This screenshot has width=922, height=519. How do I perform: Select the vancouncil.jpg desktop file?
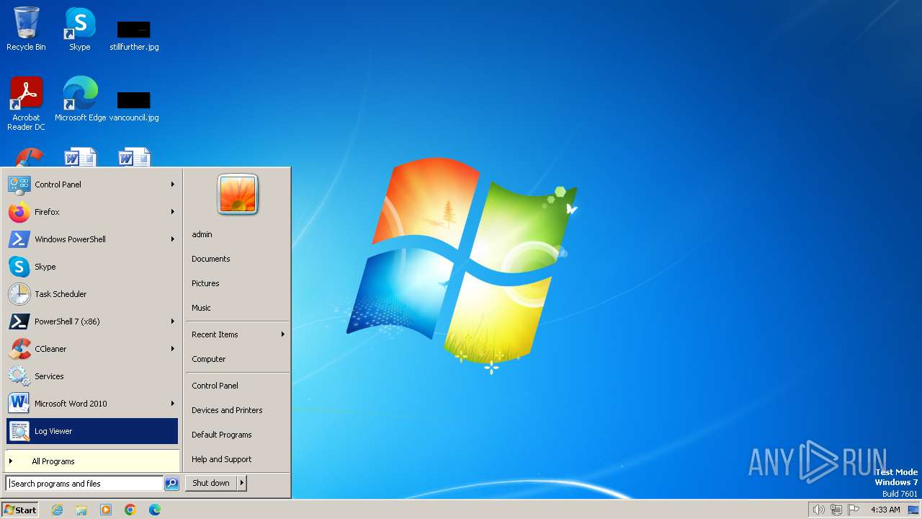[134, 105]
